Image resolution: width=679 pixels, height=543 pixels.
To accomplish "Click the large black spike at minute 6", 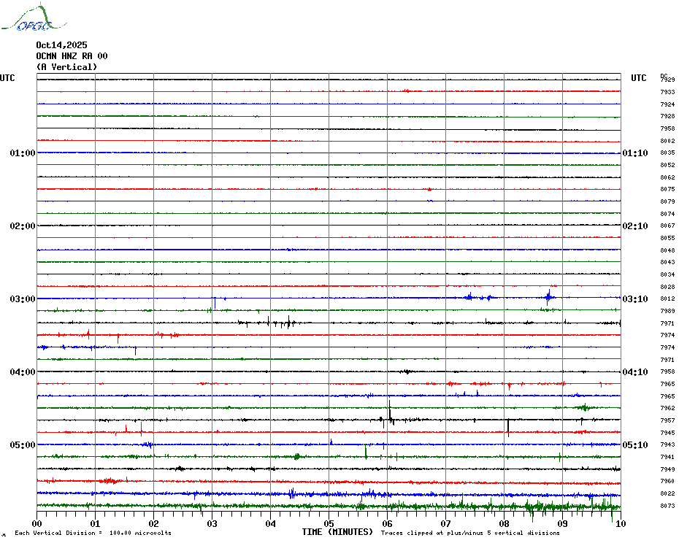I will click(390, 412).
